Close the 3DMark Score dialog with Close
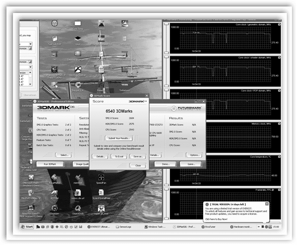The image size is (297, 245). [138, 165]
